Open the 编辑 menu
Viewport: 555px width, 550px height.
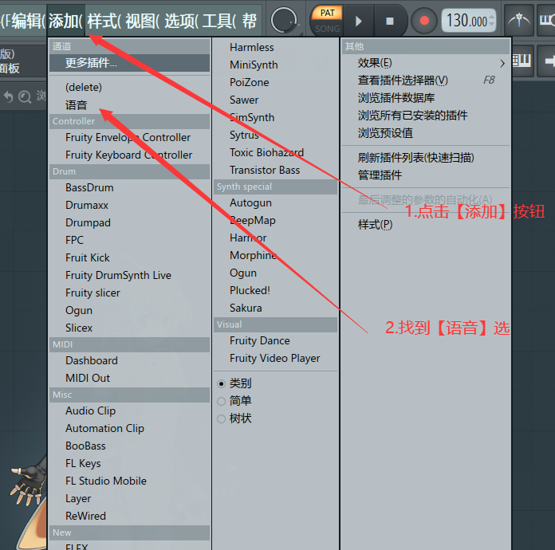(x=29, y=21)
